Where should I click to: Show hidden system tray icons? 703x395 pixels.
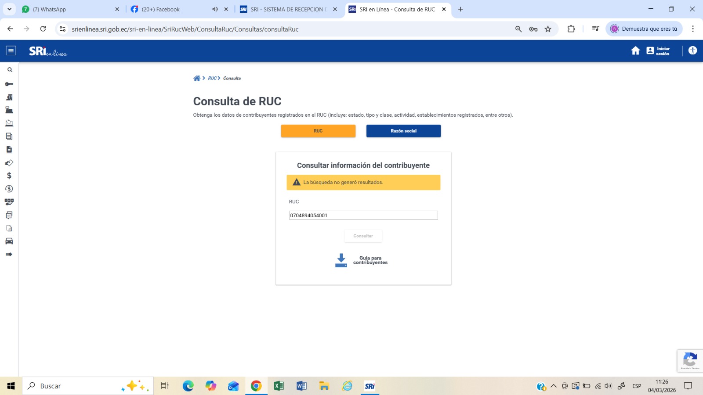(554, 386)
